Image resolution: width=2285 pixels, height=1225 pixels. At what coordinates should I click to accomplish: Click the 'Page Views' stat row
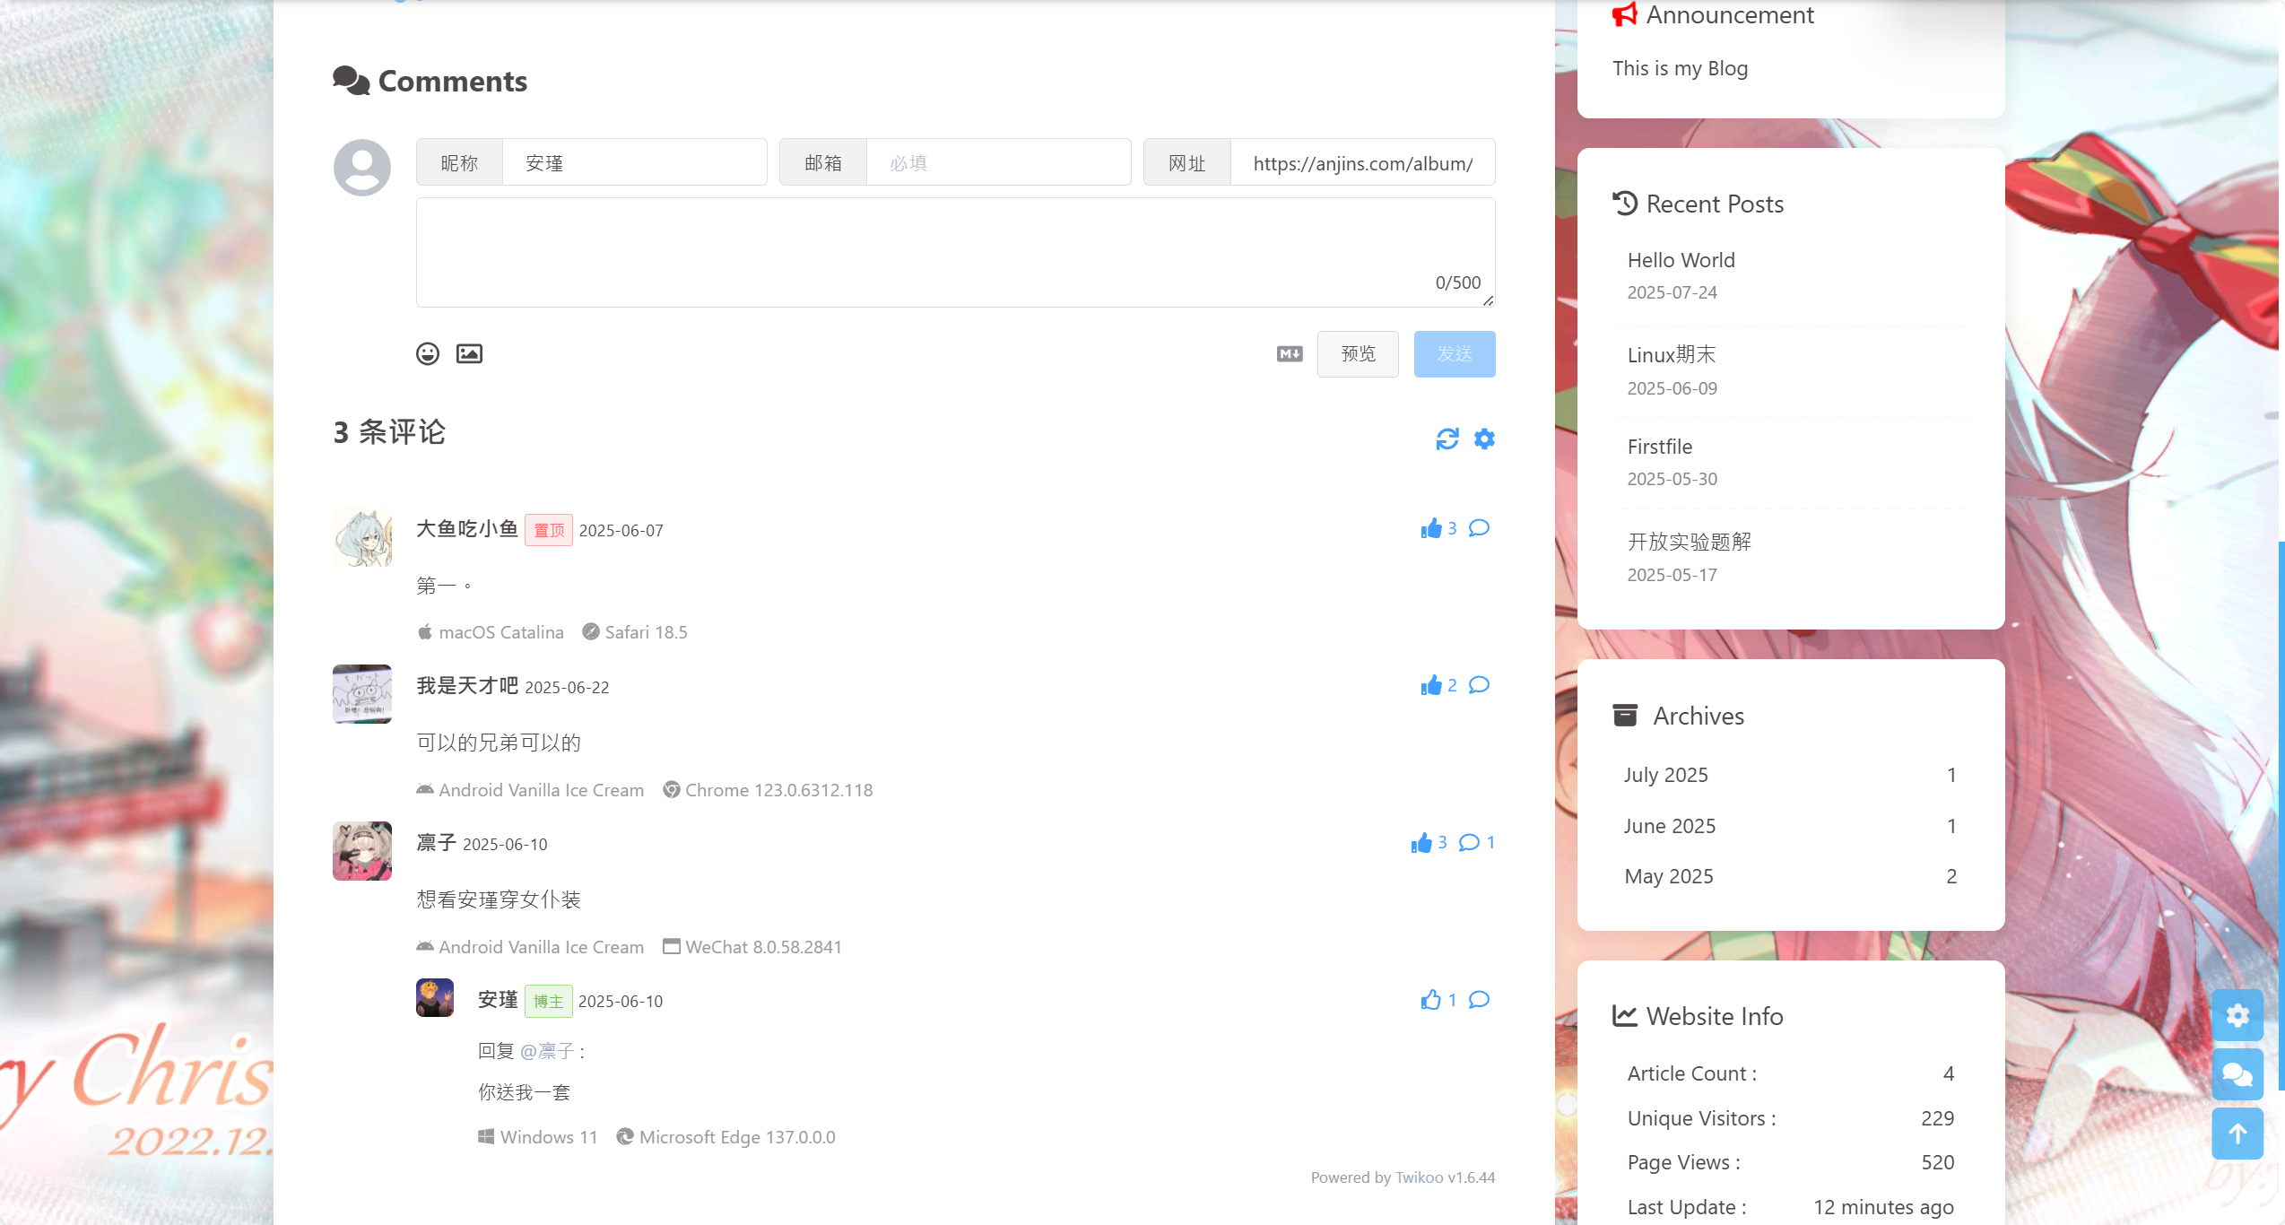[x=1790, y=1162]
